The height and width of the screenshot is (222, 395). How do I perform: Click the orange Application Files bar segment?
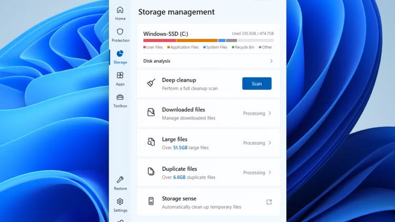197,41
